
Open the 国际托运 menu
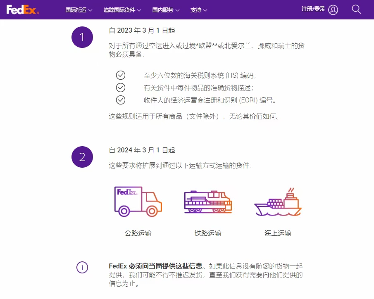(x=79, y=10)
